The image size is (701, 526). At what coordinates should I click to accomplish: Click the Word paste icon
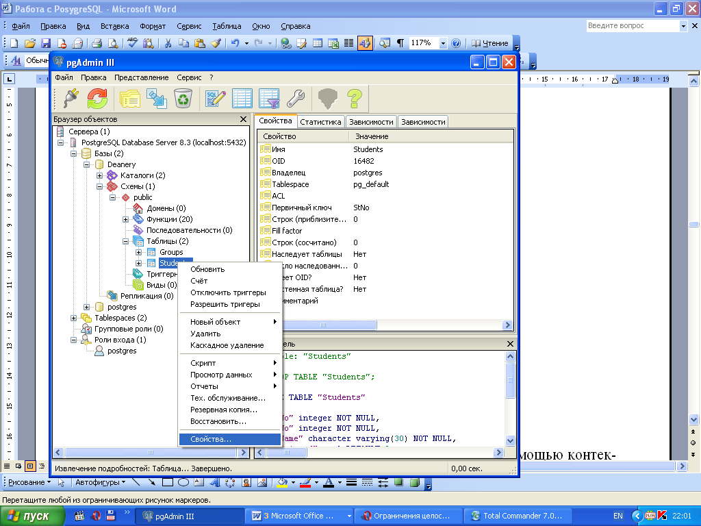pos(200,43)
